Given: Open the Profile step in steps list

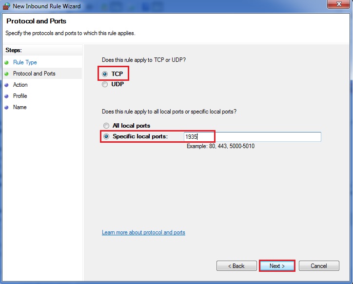Looking at the screenshot, I should point(20,96).
